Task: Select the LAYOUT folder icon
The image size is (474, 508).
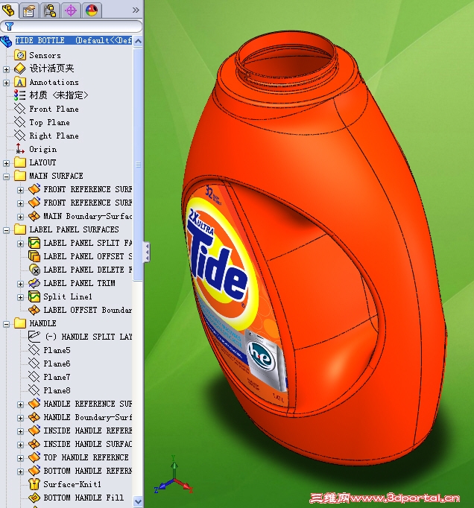Action: coord(20,162)
